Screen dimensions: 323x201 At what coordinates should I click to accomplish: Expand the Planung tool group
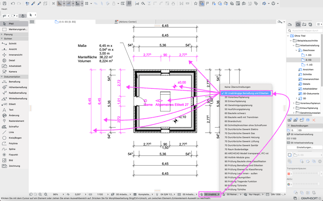click(2, 34)
